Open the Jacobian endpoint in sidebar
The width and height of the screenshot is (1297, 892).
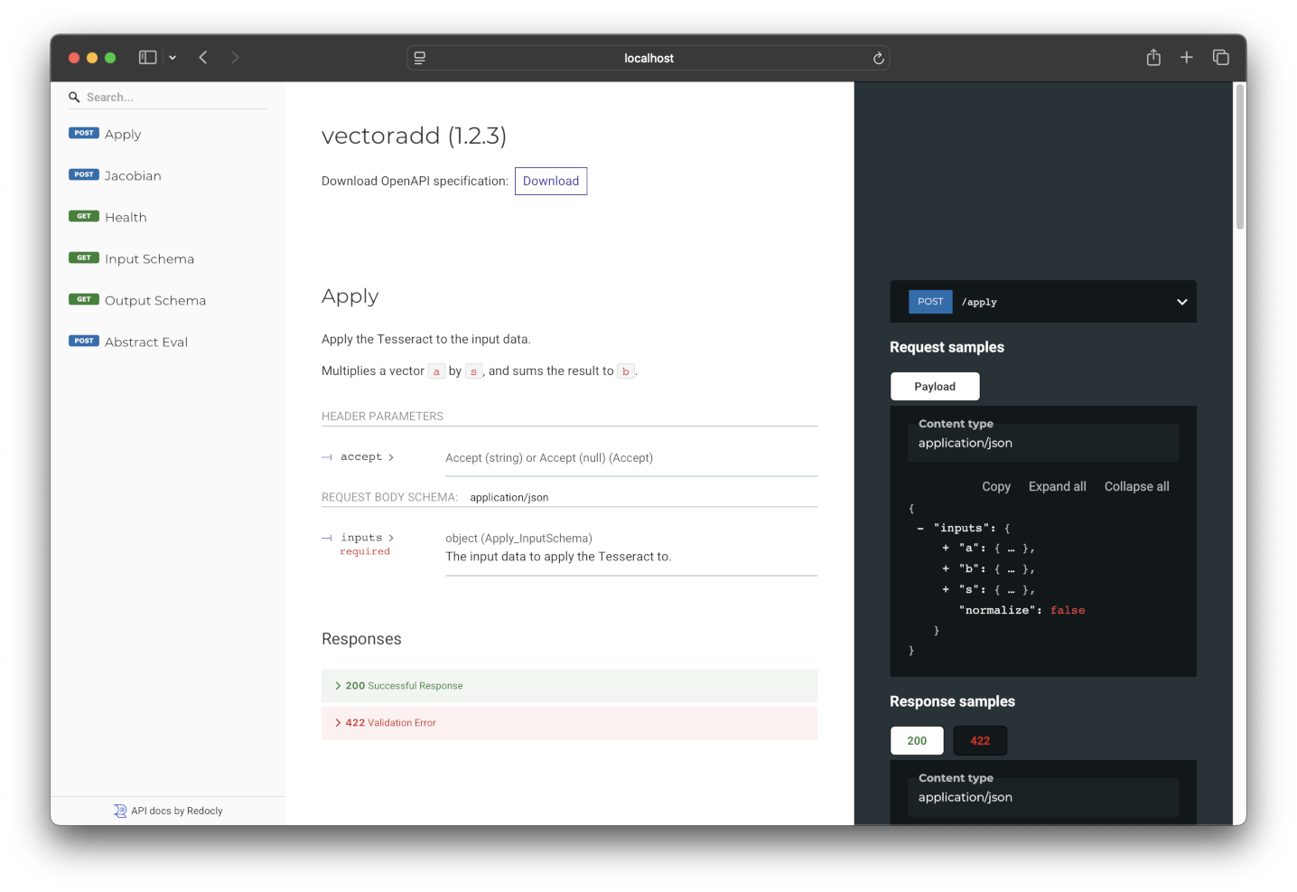click(x=167, y=175)
